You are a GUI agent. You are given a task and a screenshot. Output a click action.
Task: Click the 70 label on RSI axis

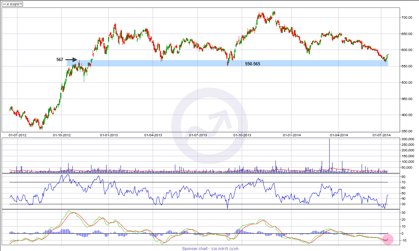403,182
